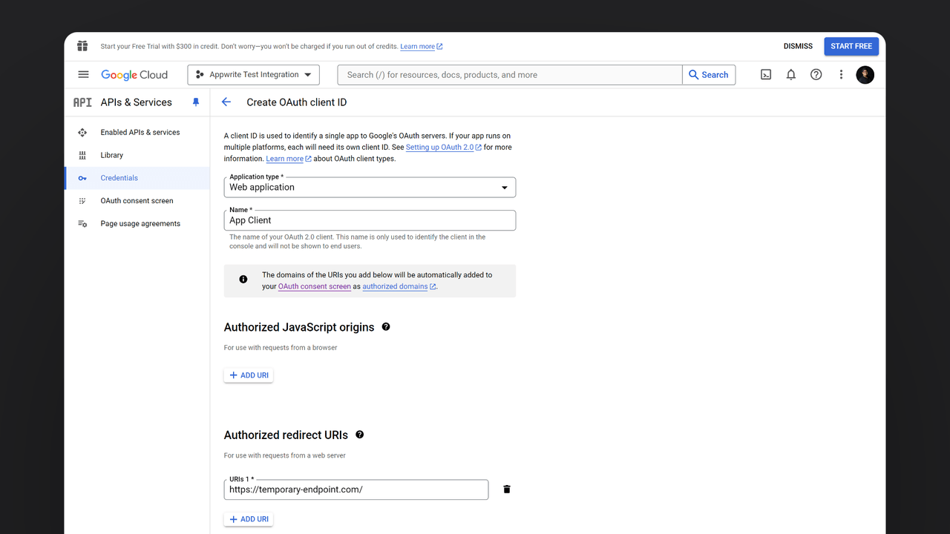
Task: Add another URI under redirect URIs
Action: pyautogui.click(x=249, y=519)
